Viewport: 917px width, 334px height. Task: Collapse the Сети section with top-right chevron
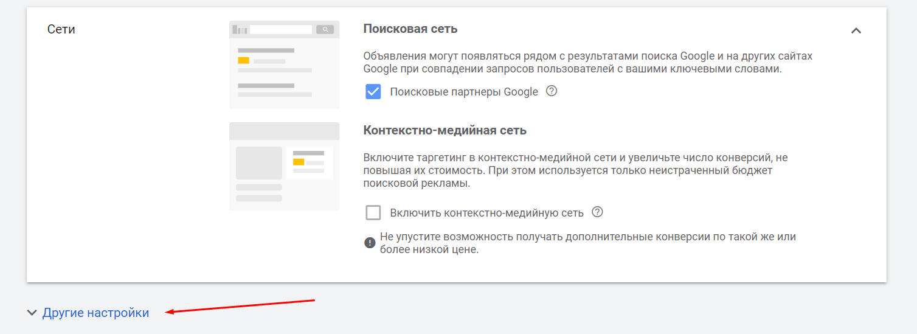point(856,30)
